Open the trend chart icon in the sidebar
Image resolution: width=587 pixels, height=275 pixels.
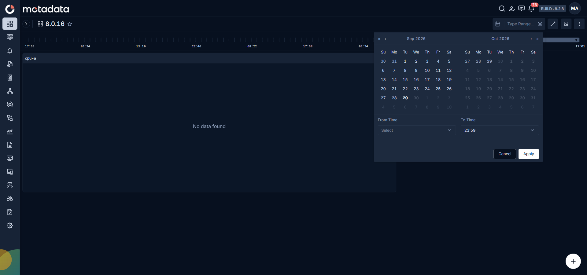pyautogui.click(x=10, y=131)
